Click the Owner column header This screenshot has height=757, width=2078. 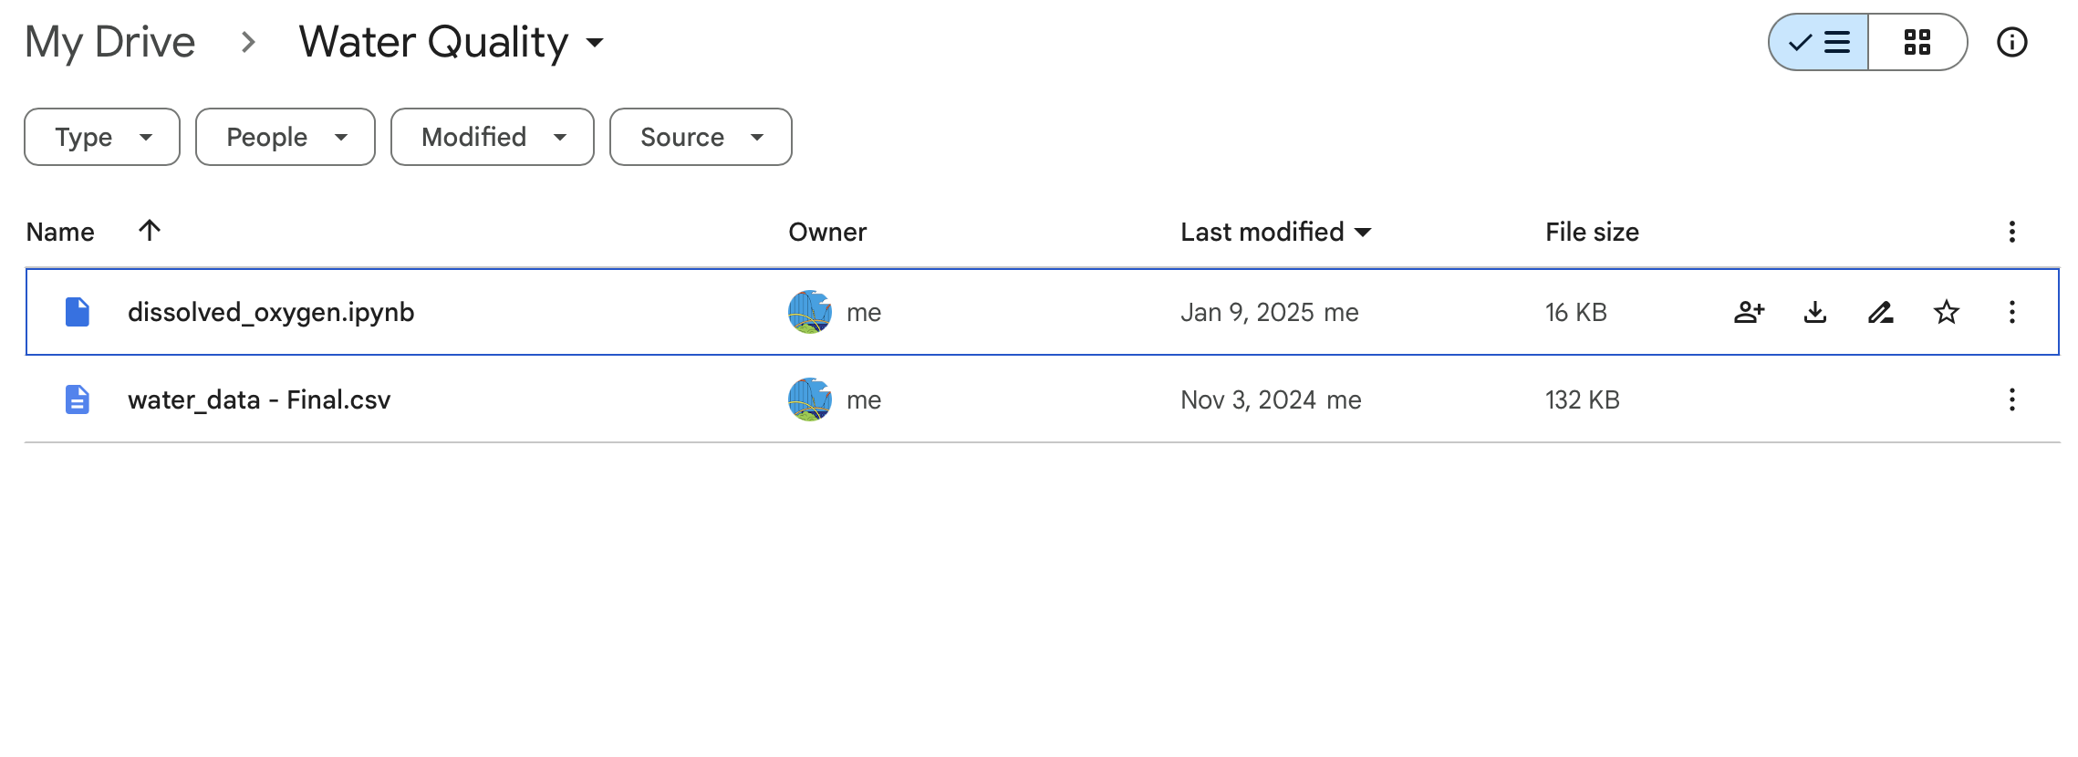coord(827,232)
